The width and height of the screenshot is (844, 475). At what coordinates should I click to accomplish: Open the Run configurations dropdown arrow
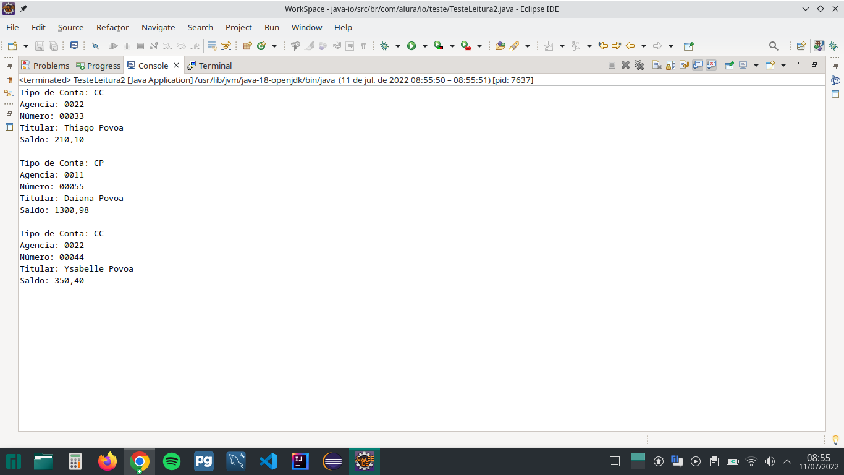tap(425, 46)
